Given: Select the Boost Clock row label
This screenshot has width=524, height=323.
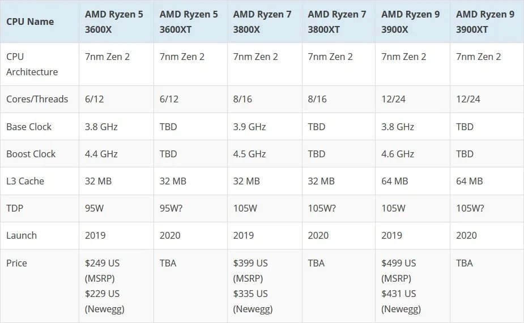Looking at the screenshot, I should click(x=31, y=154).
